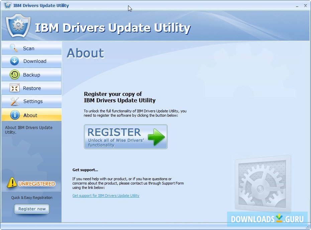
Task: Click the large REGISTER unlock button
Action: click(125, 137)
